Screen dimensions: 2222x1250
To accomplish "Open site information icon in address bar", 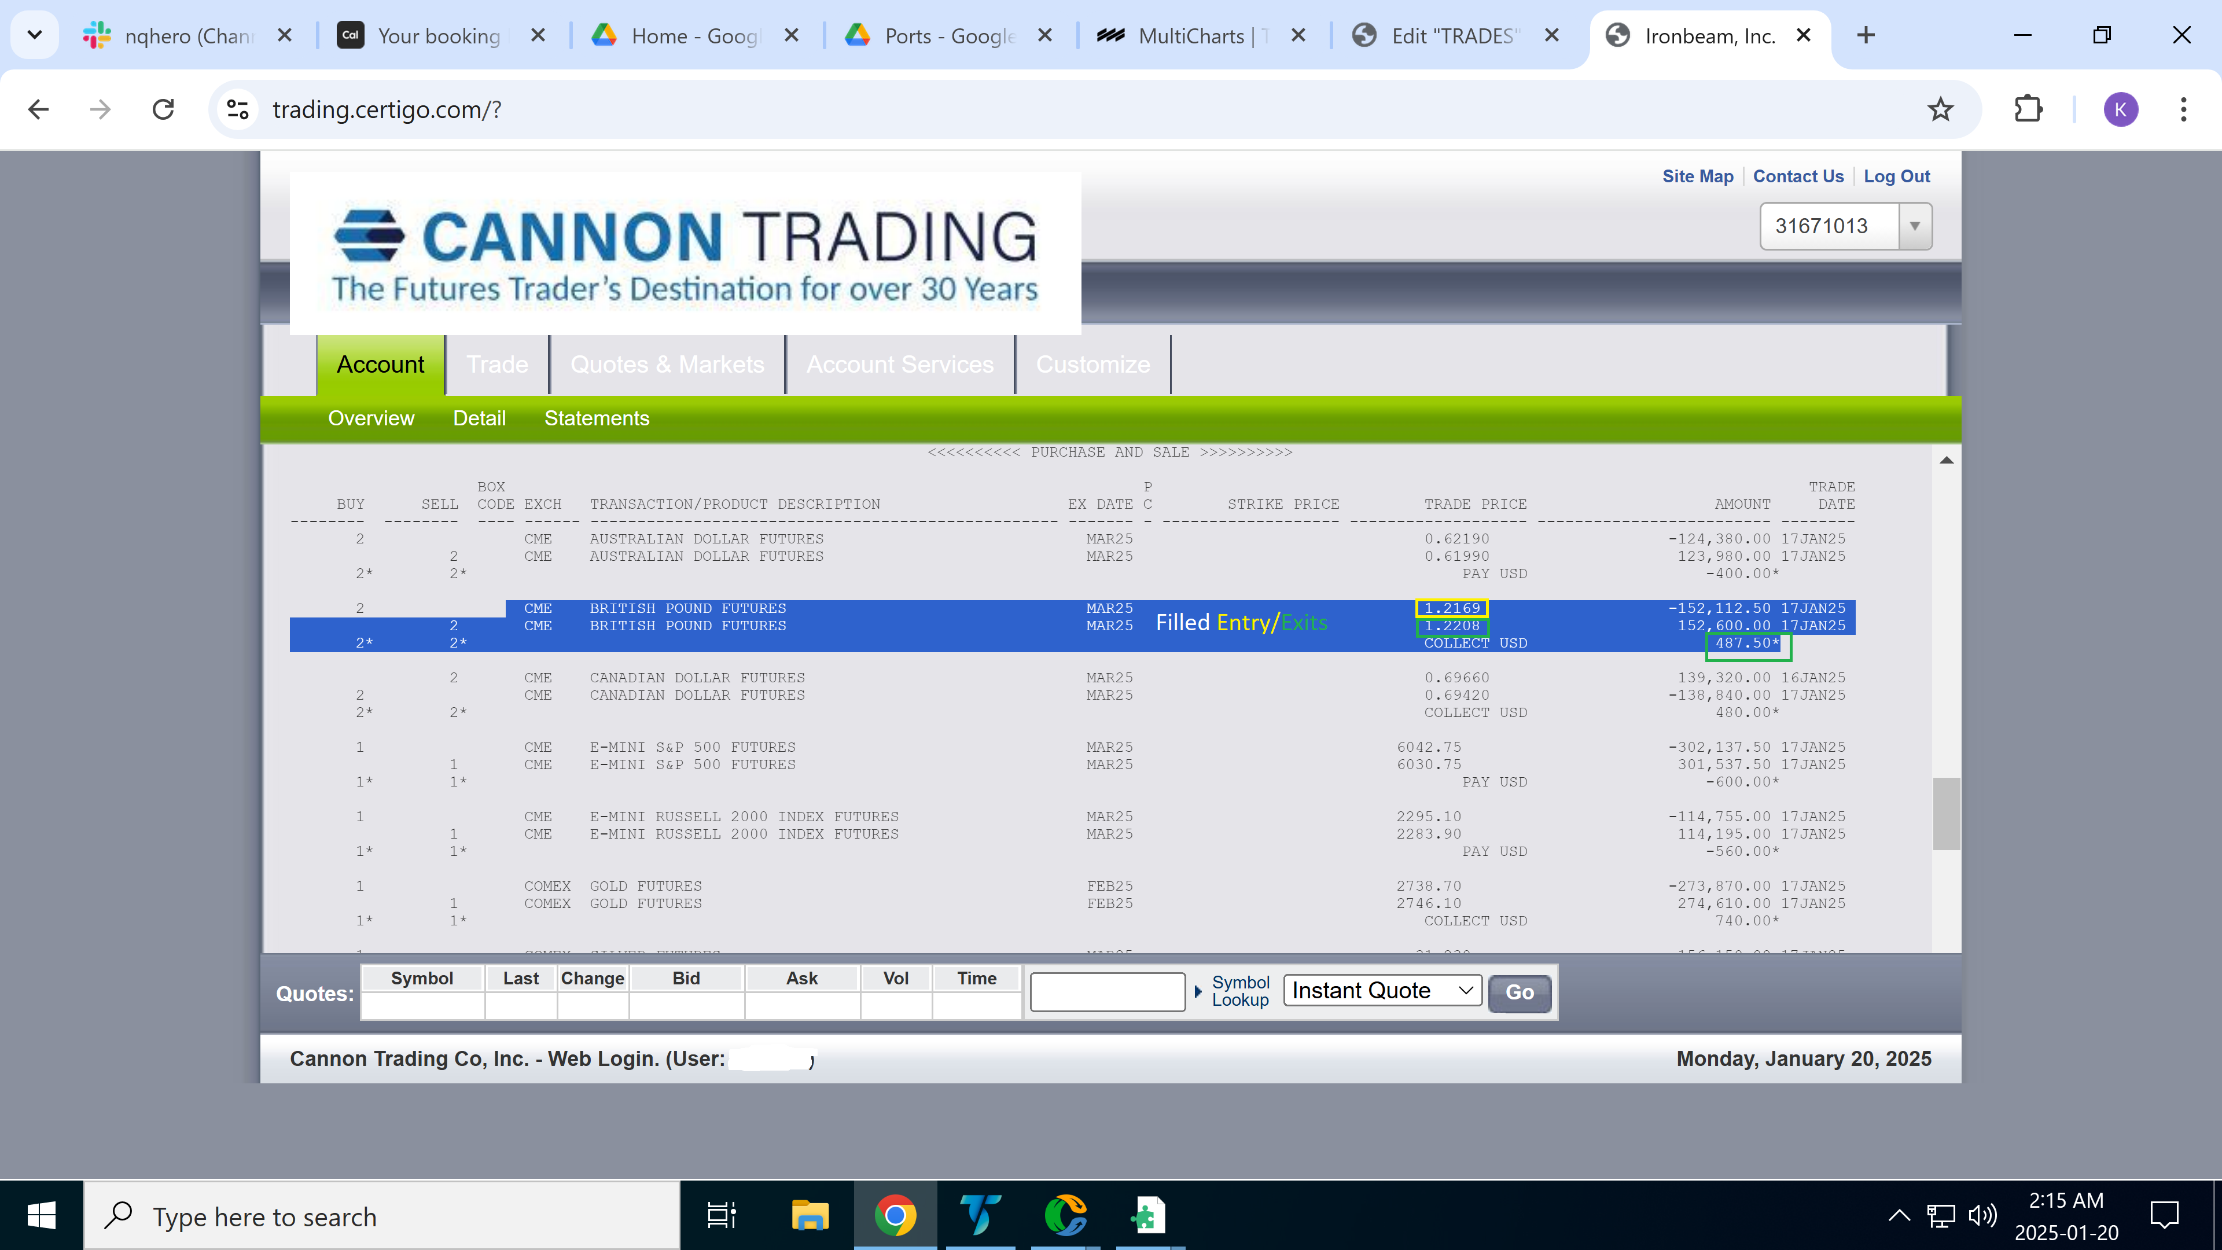I will tap(237, 109).
